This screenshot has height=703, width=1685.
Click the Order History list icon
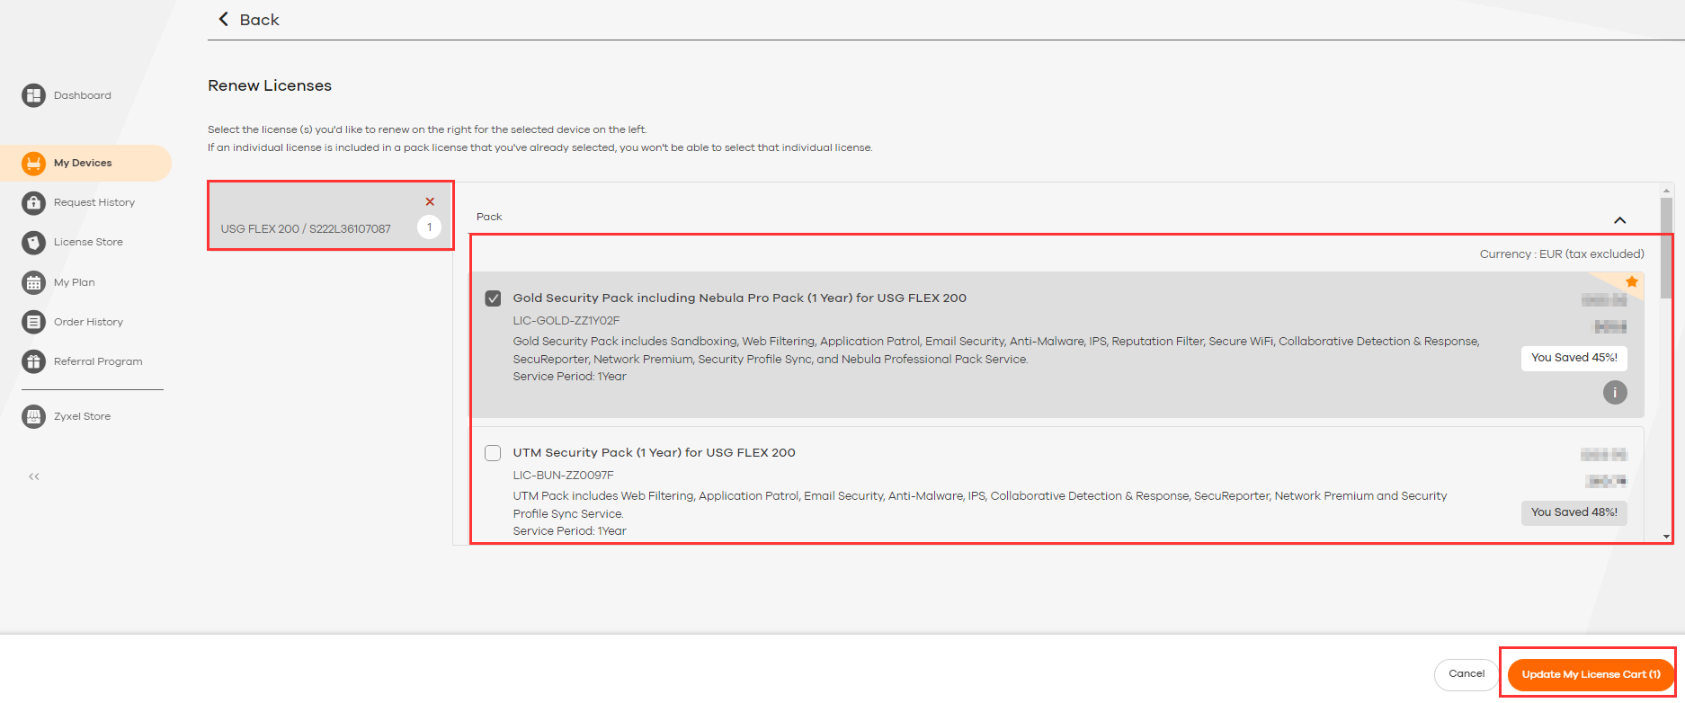[33, 322]
